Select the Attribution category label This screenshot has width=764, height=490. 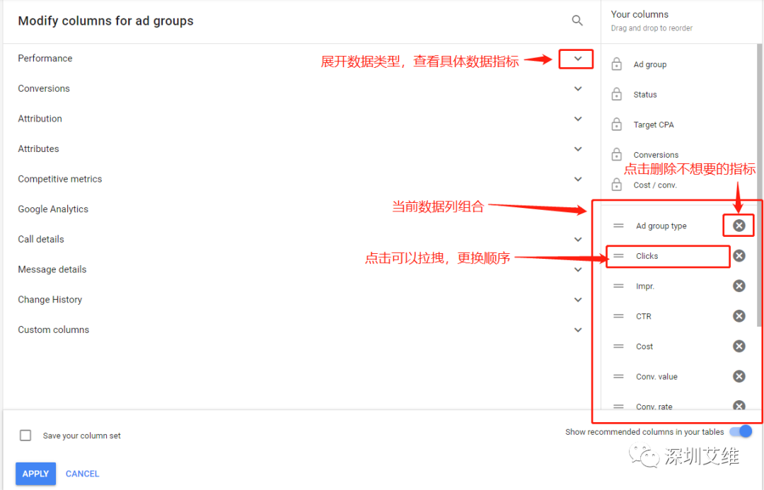pos(40,118)
